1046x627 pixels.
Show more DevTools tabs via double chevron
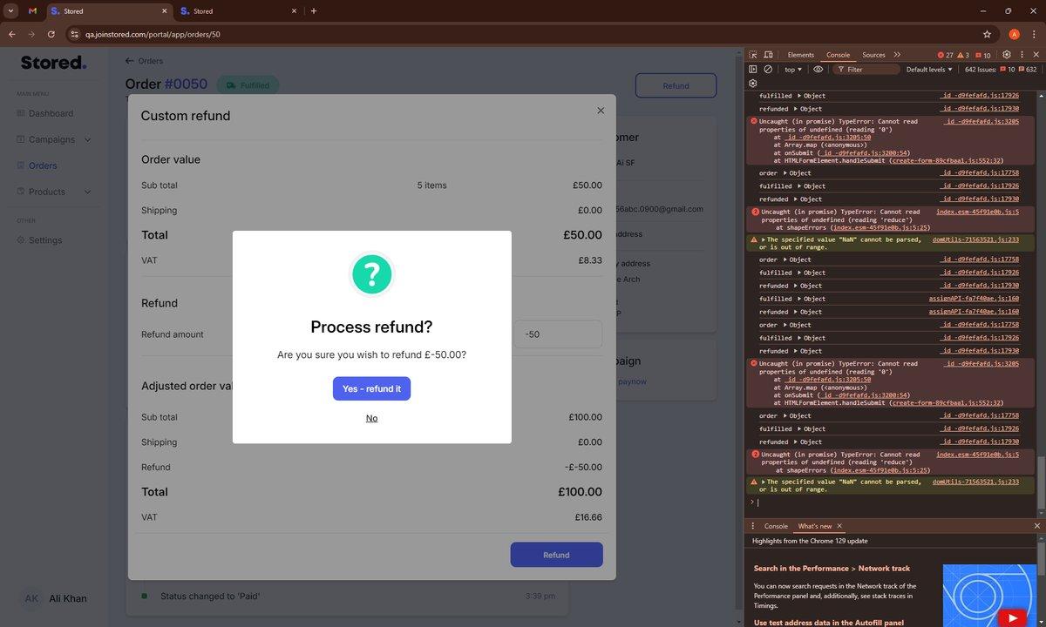click(x=897, y=55)
